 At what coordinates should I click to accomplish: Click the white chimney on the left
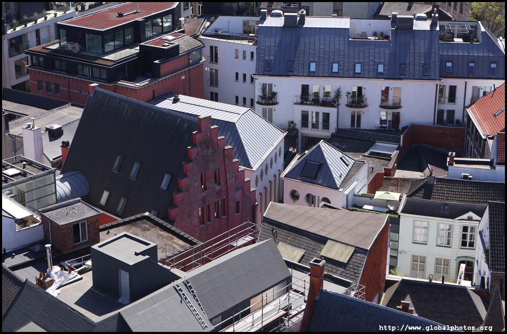(x=33, y=142)
